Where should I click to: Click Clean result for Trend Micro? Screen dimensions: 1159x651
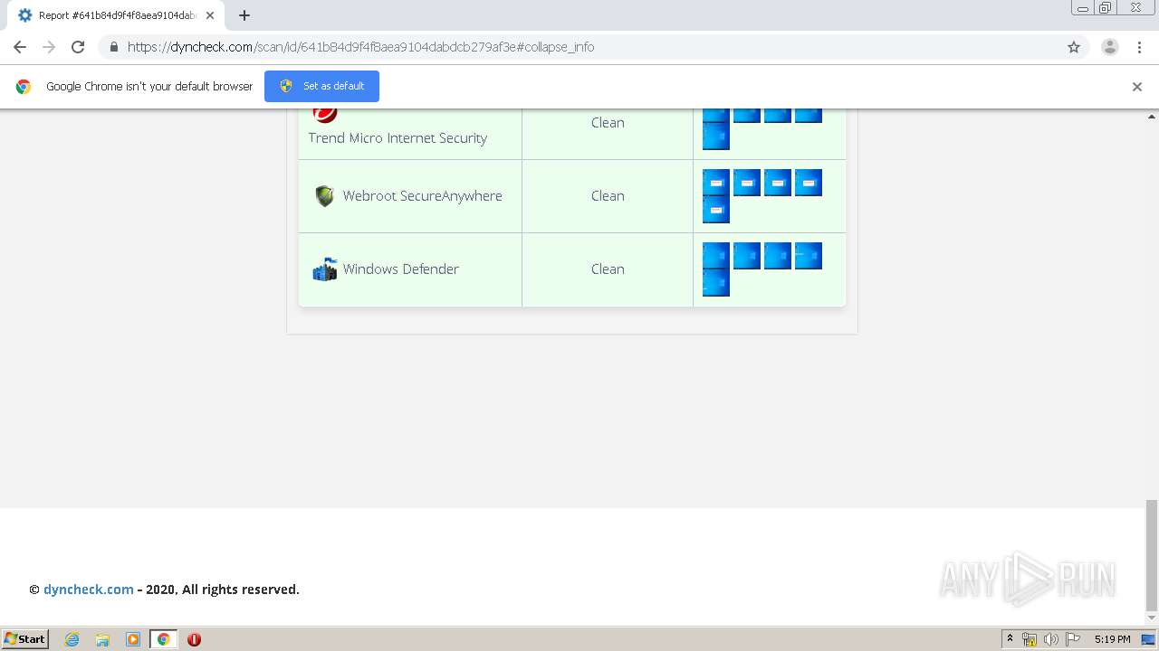tap(608, 123)
